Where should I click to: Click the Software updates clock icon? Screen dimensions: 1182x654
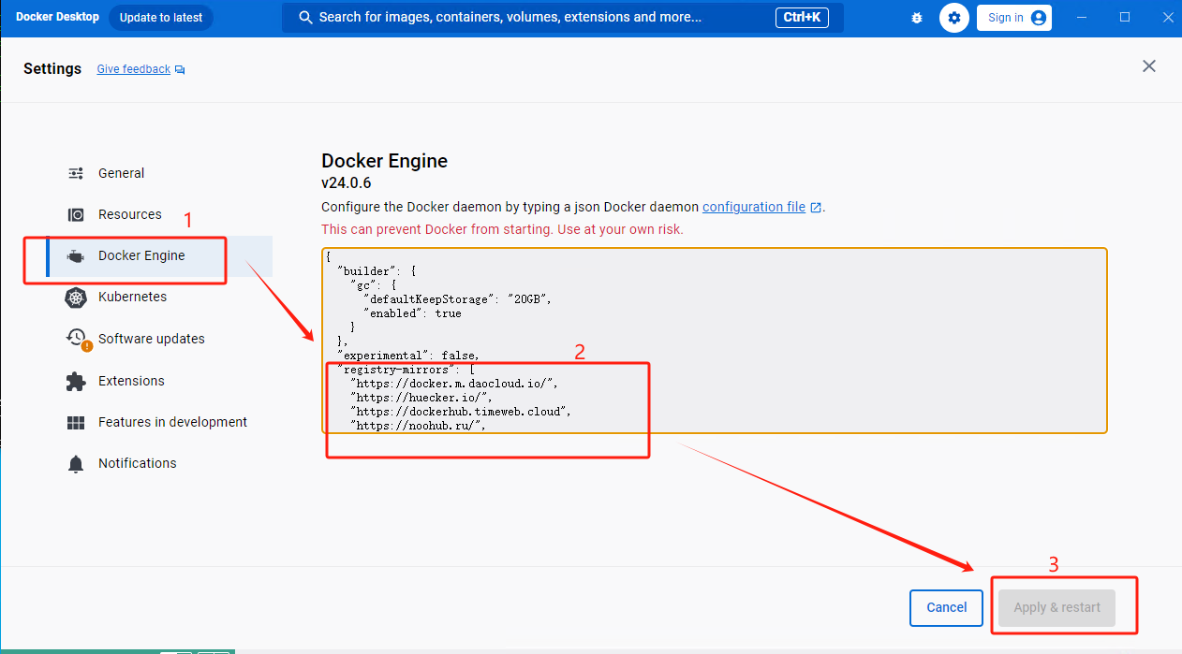tap(75, 338)
